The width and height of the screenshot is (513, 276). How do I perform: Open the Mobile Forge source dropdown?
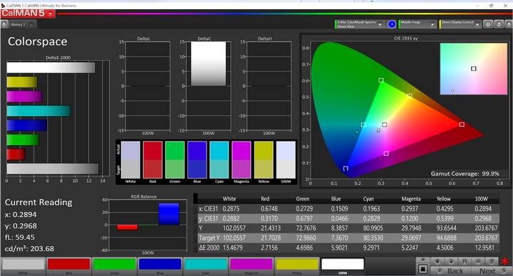point(432,24)
